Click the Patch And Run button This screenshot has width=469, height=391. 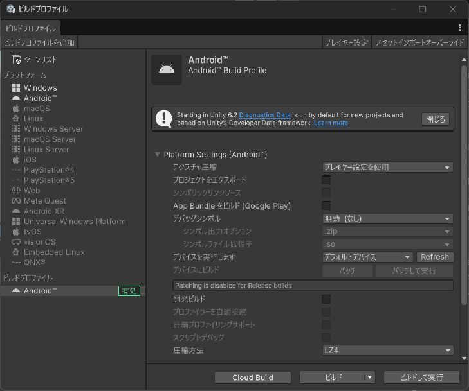pos(414,271)
